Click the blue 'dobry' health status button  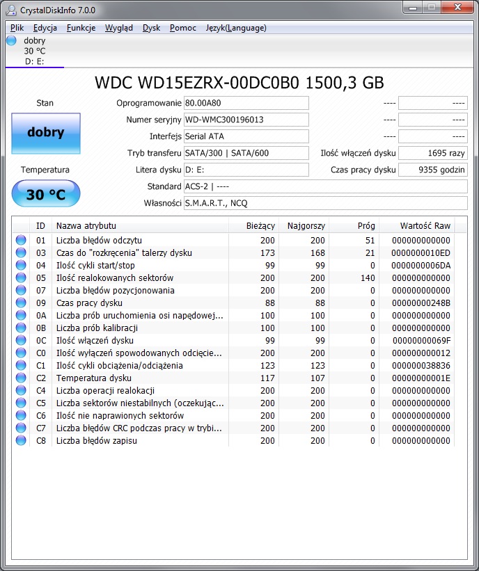tap(46, 133)
